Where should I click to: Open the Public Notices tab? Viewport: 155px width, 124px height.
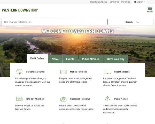(91, 59)
